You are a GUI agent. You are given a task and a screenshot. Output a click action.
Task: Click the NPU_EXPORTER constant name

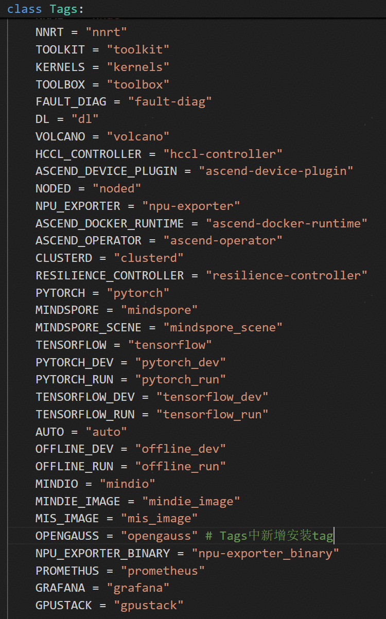point(78,206)
